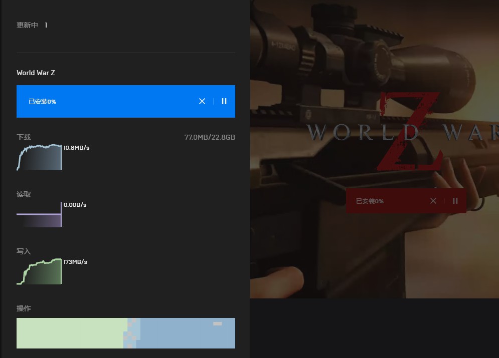This screenshot has height=358, width=499.
Task: Click the 173MB/s write speed value
Action: pyautogui.click(x=75, y=262)
